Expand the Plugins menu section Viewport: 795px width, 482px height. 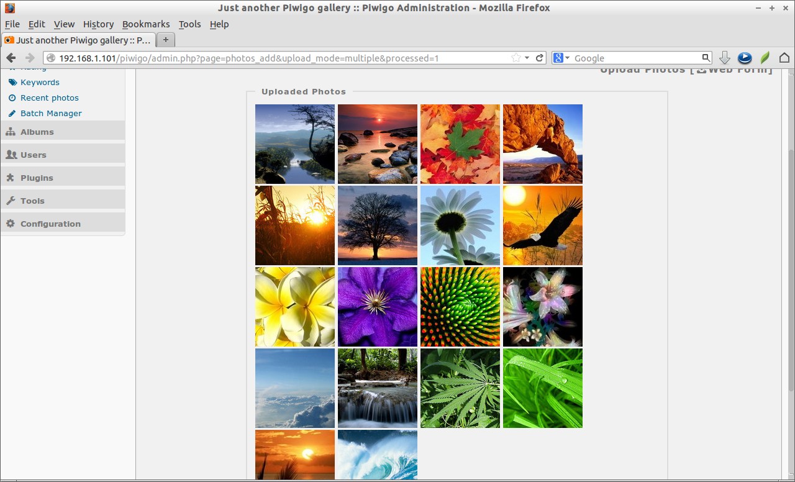click(63, 178)
